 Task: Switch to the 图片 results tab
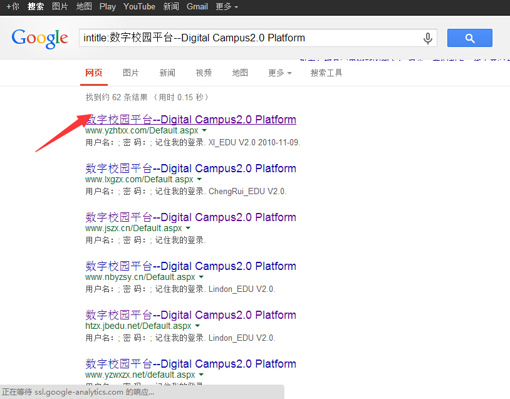tap(131, 73)
